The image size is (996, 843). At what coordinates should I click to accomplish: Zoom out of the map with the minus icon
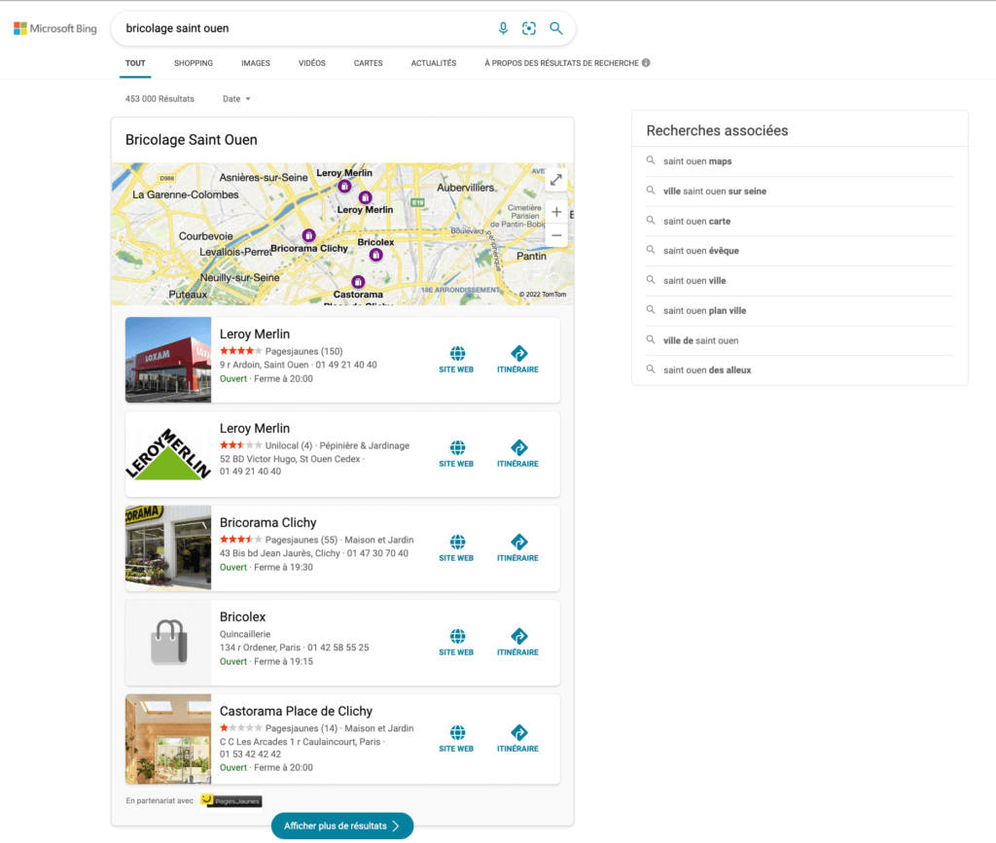click(556, 234)
